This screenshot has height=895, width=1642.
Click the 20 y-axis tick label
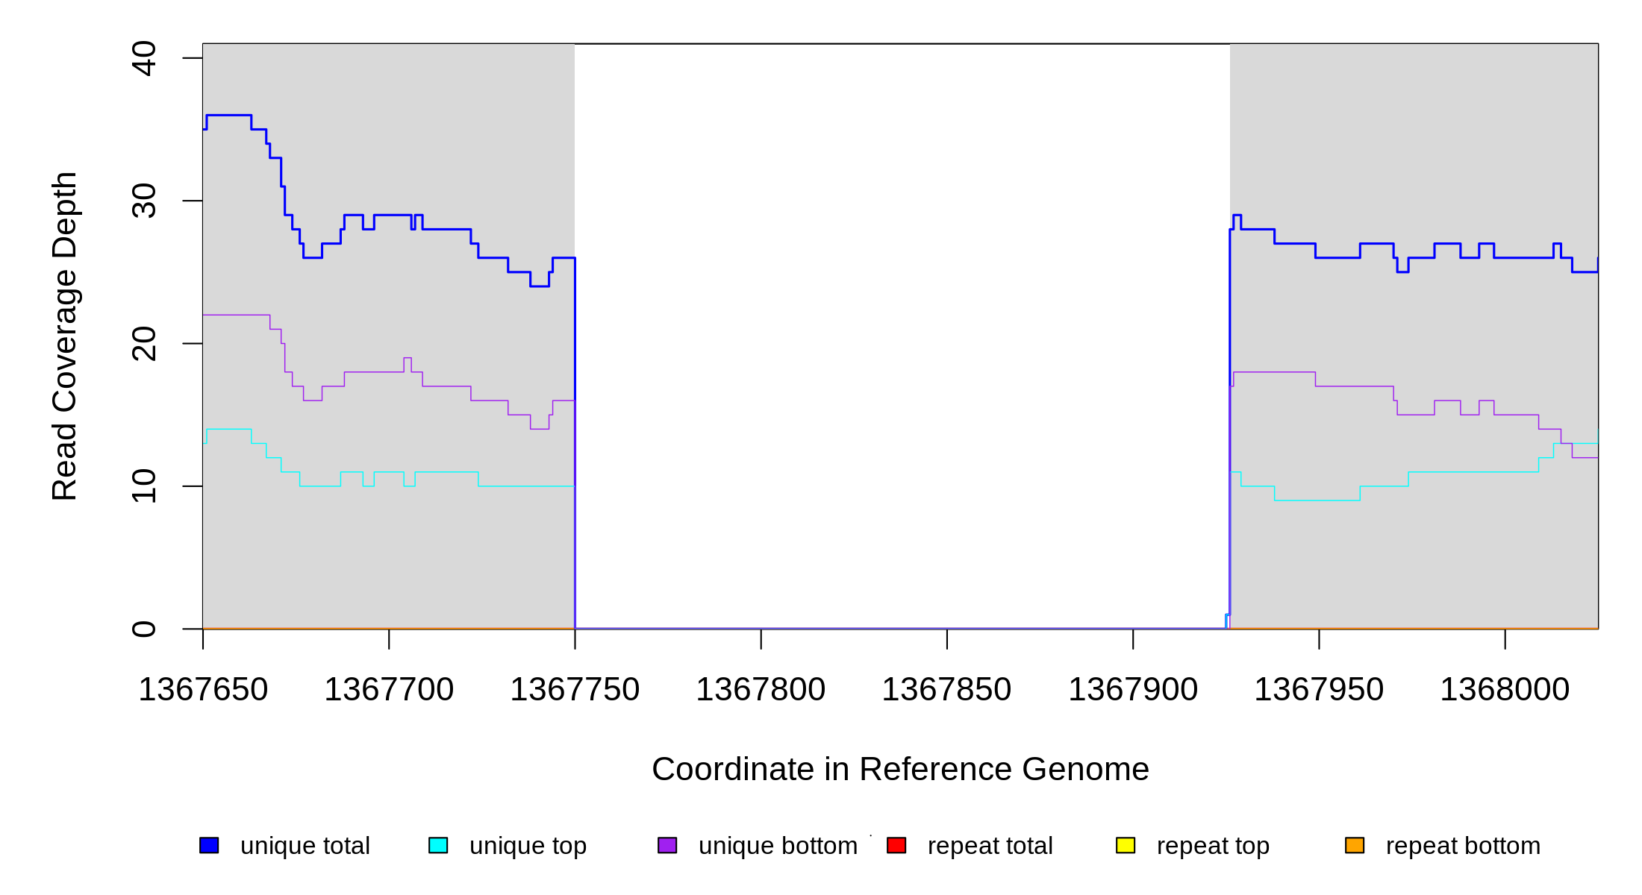(144, 344)
